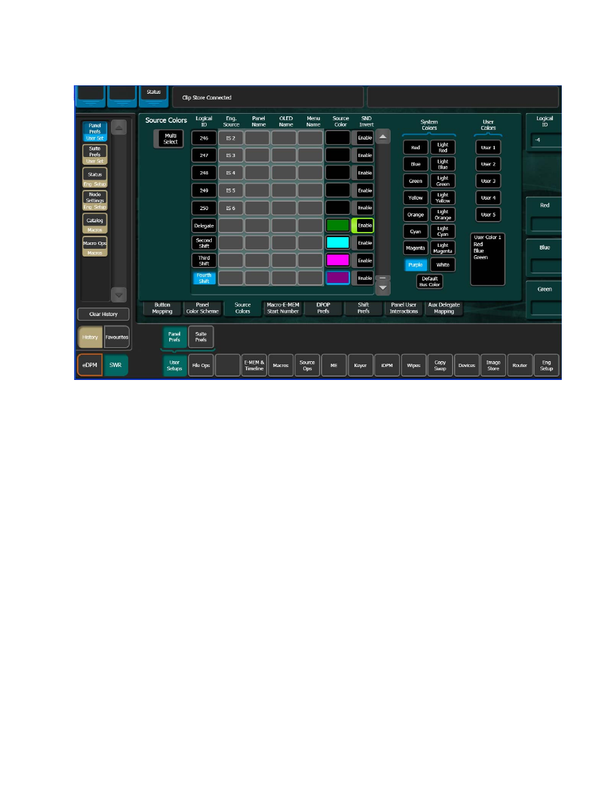Choose Light Green system color
The height and width of the screenshot is (798, 616).
(x=442, y=181)
